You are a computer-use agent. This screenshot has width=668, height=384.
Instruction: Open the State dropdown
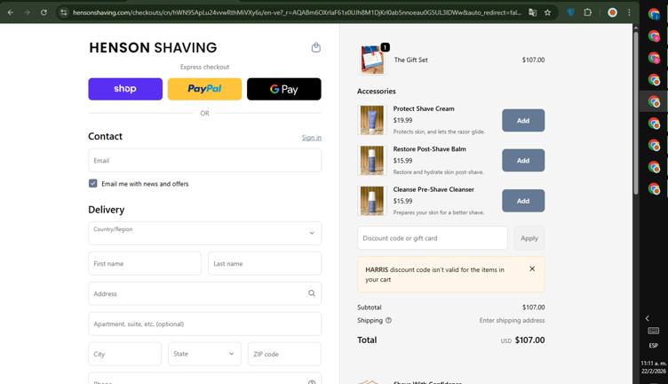(204, 354)
